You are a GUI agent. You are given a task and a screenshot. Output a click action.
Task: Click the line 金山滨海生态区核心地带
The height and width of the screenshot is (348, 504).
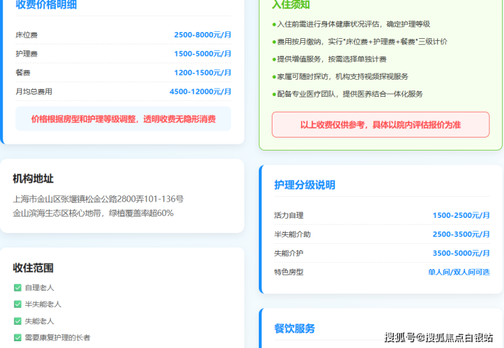[93, 213]
